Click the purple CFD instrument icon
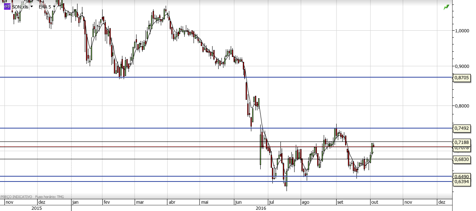 pos(7,6)
